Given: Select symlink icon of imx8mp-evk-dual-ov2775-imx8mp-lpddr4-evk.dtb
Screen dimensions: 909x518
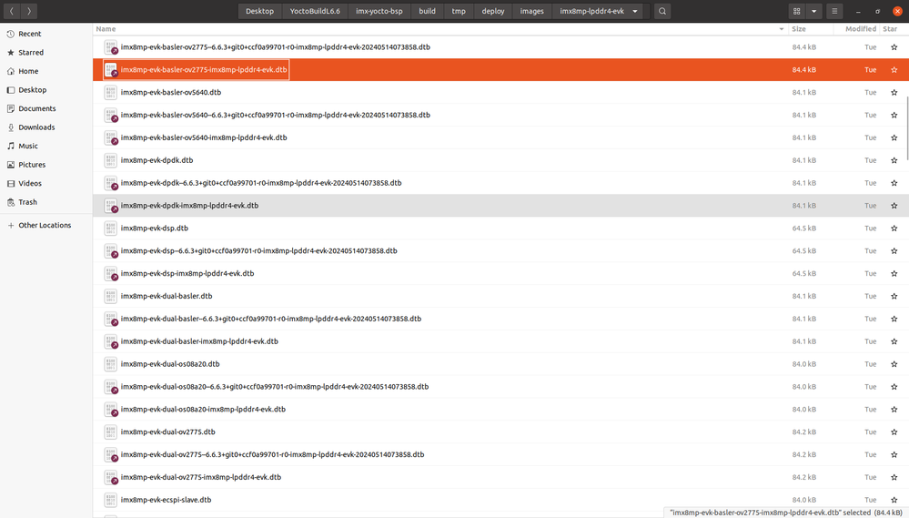Looking at the screenshot, I should click(x=110, y=477).
